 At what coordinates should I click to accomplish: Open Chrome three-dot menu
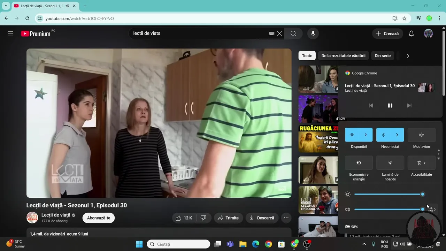439,18
